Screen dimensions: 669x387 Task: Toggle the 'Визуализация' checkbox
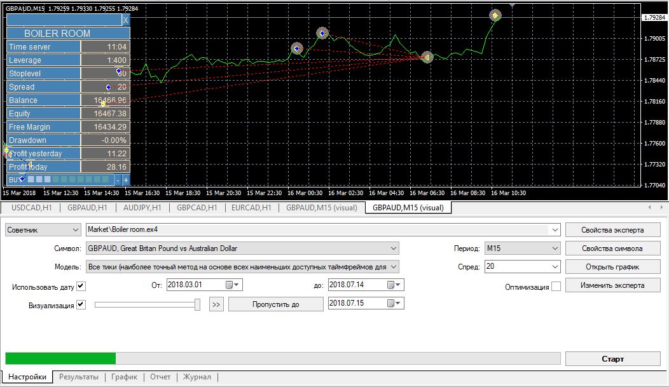(x=81, y=305)
